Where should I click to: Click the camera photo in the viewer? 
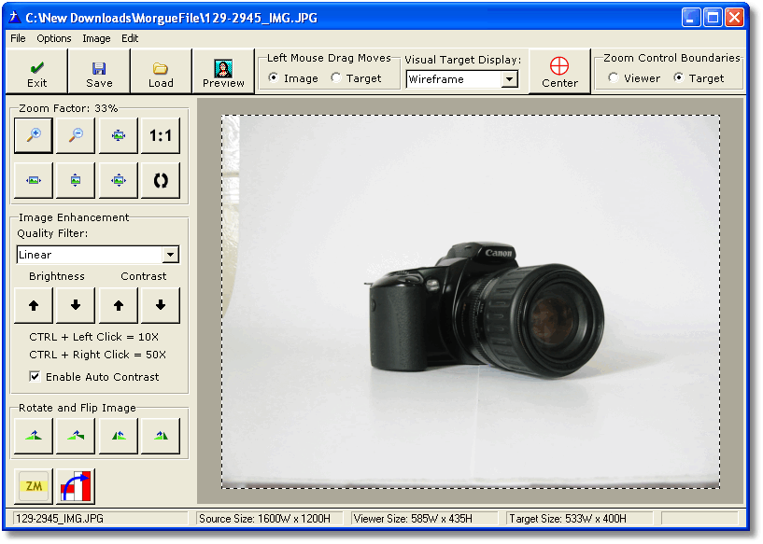471,301
